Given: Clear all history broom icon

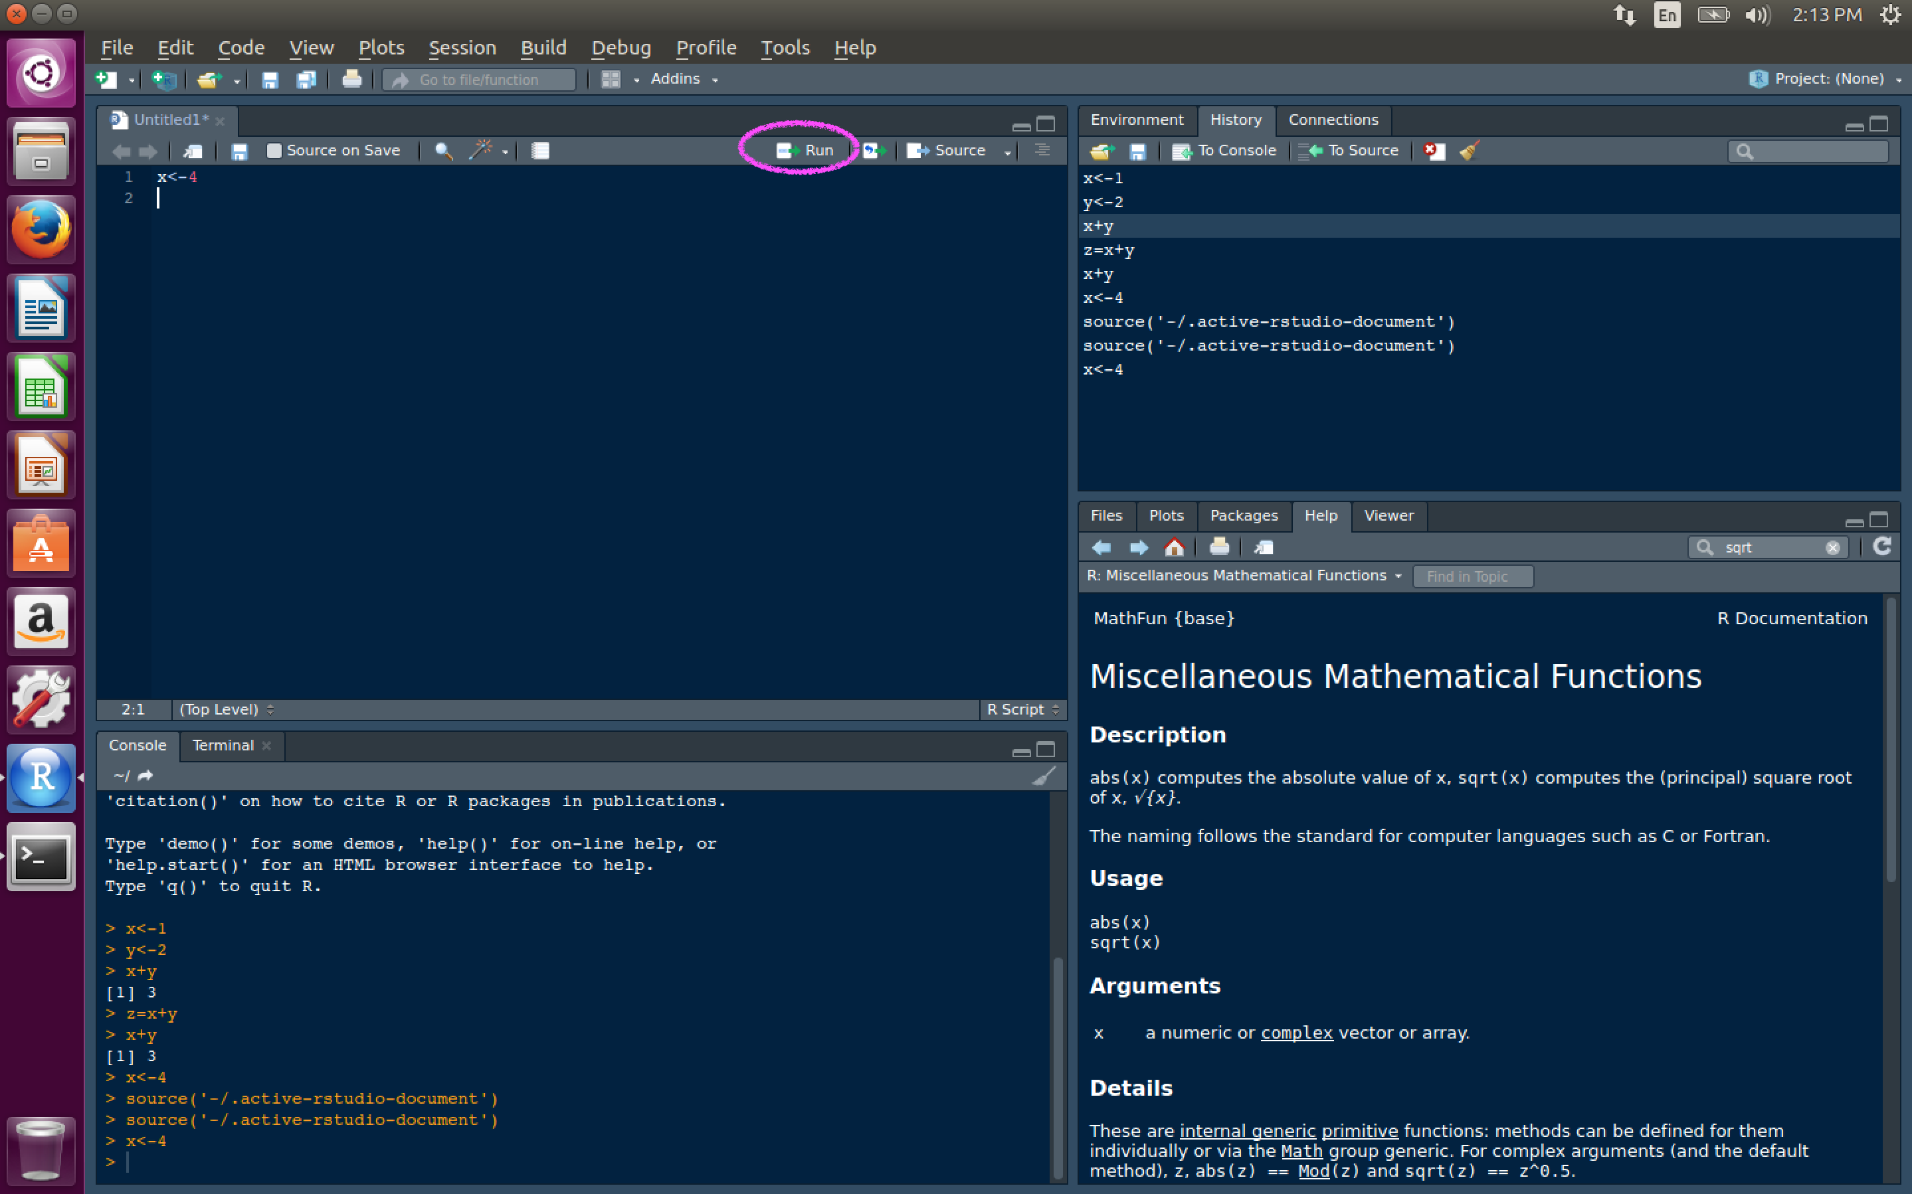Looking at the screenshot, I should pos(1469,150).
